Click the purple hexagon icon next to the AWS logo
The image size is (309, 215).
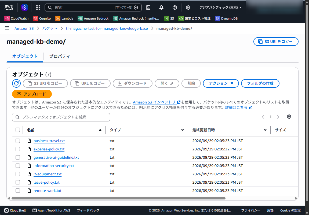pyautogui.click(x=24, y=8)
